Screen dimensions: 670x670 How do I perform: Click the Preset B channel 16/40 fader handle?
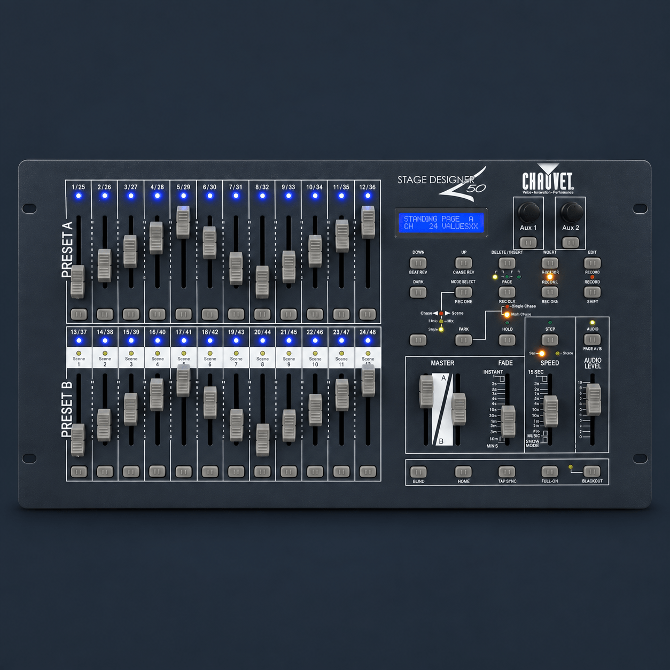pos(157,394)
